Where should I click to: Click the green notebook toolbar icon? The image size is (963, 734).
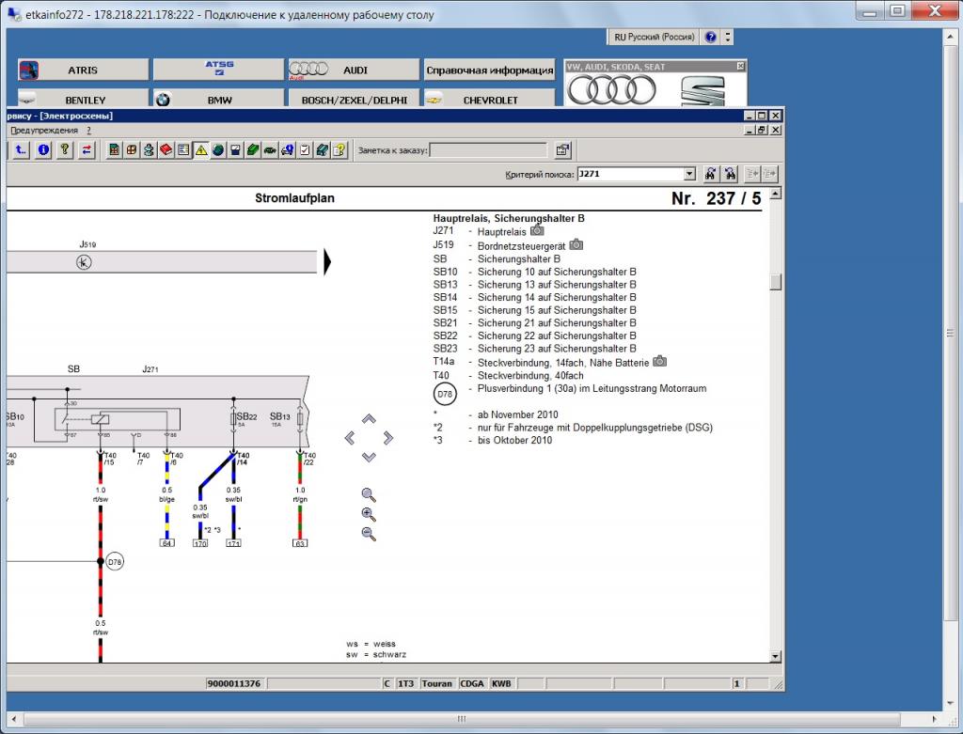pyautogui.click(x=252, y=149)
